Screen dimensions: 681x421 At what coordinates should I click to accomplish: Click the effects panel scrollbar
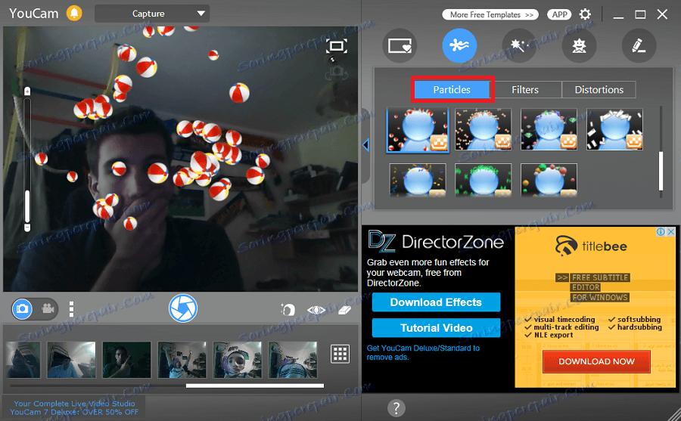[661, 171]
